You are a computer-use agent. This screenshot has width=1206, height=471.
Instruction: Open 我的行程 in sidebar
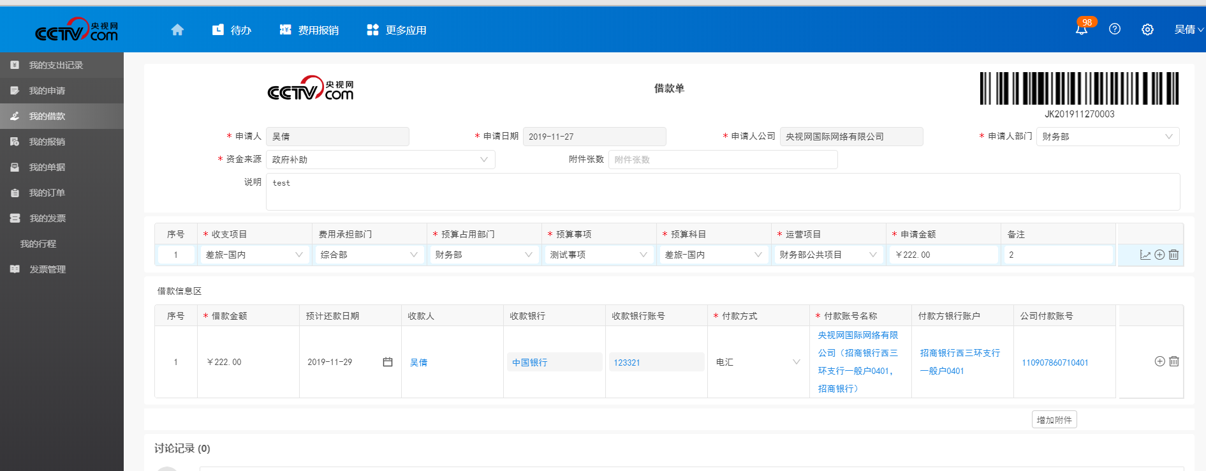(62, 244)
